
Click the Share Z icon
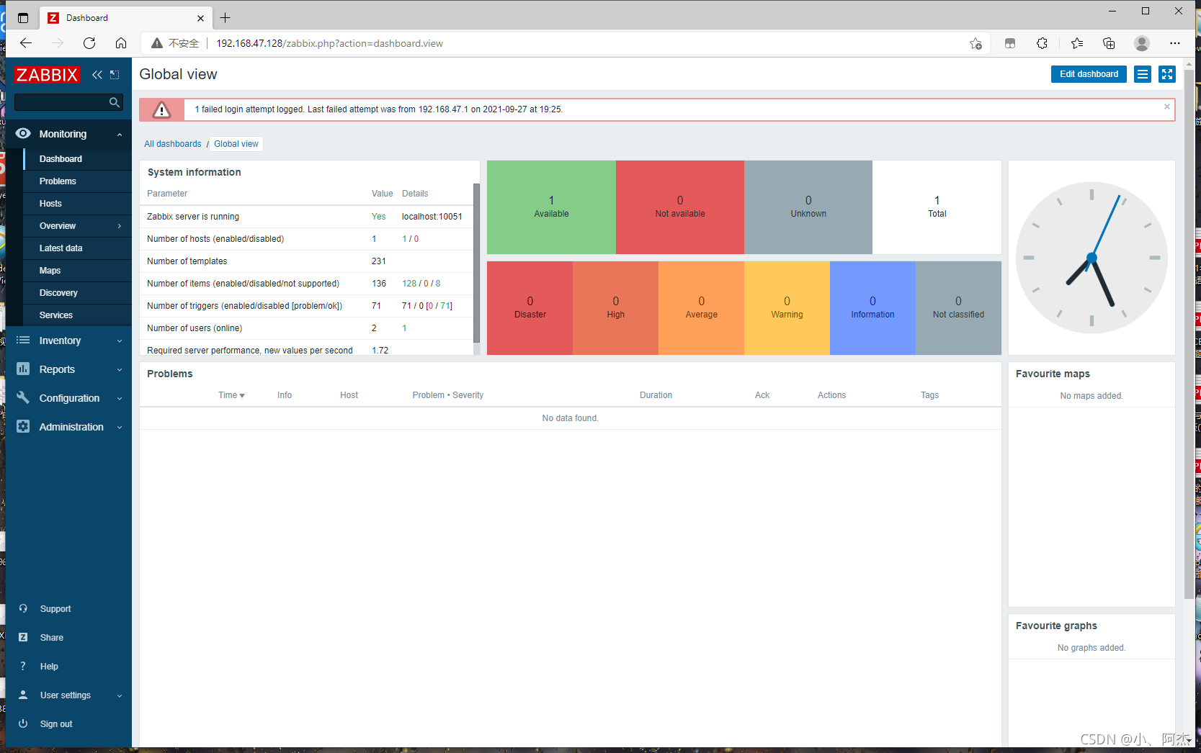(23, 638)
